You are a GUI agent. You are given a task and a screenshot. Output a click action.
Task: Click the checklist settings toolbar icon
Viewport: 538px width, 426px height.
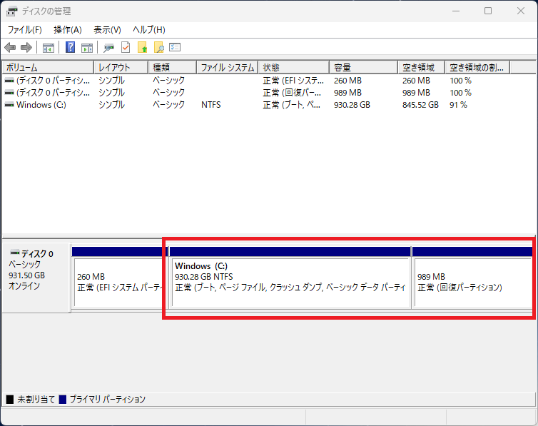click(x=175, y=48)
